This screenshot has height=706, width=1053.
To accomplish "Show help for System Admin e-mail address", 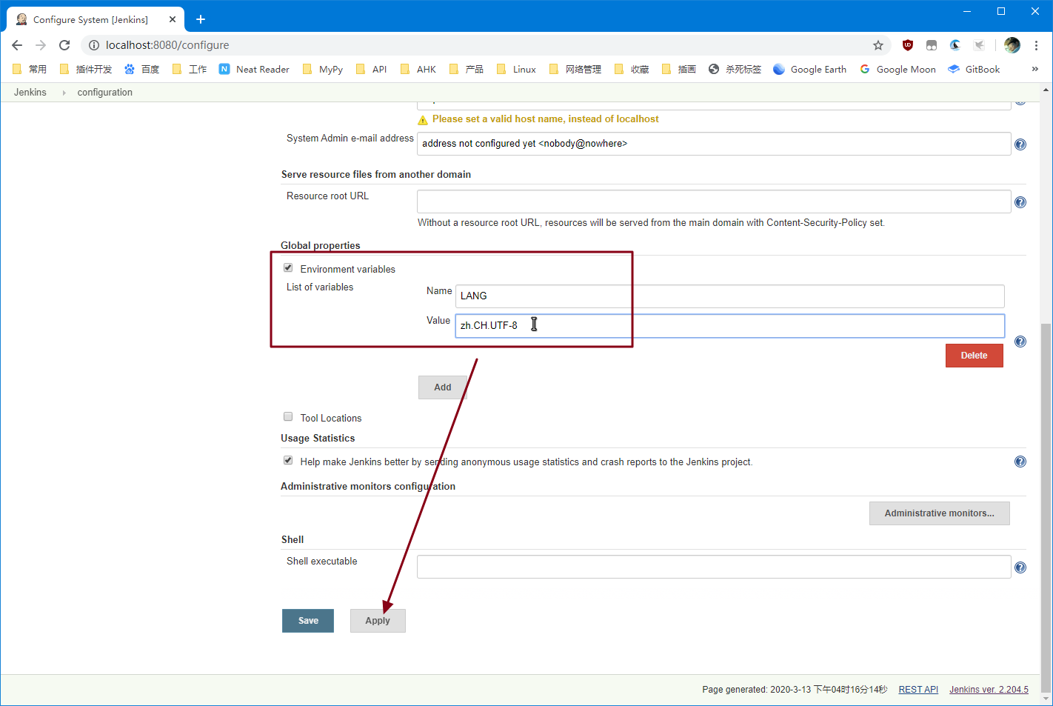I will [1020, 144].
